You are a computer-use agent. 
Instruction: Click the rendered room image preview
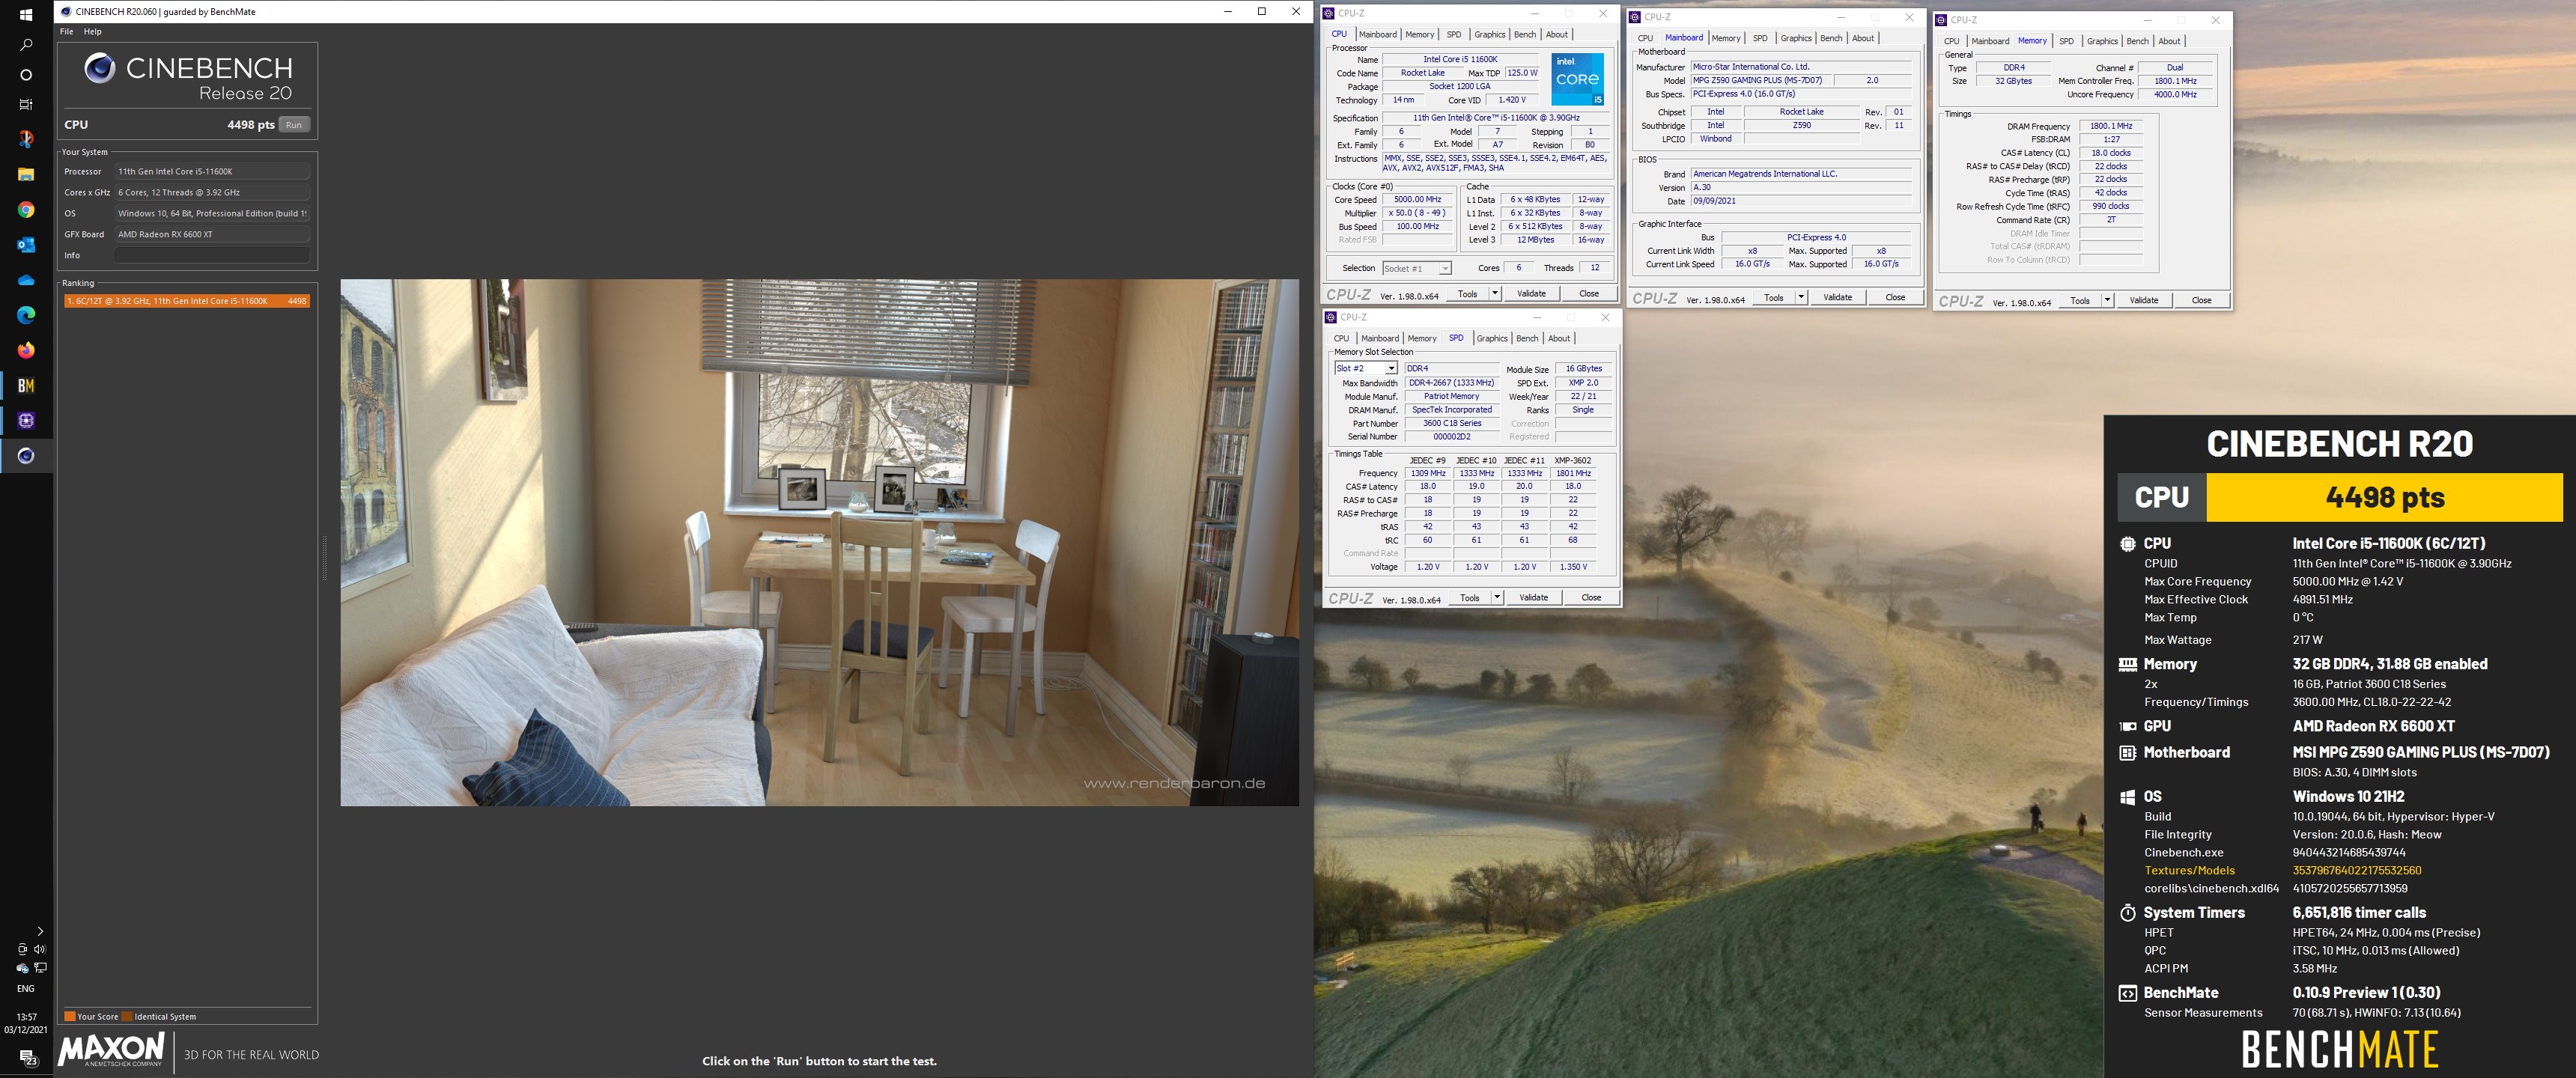819,543
